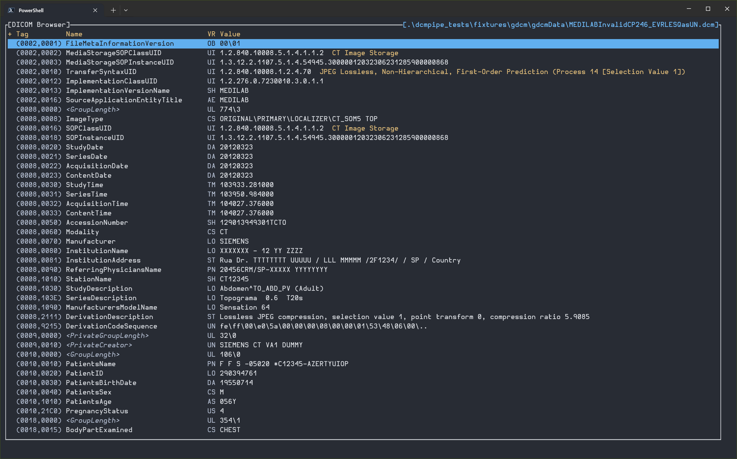Image resolution: width=737 pixels, height=459 pixels.
Task: Select the AcquisitionDate row
Action: [x=363, y=166]
